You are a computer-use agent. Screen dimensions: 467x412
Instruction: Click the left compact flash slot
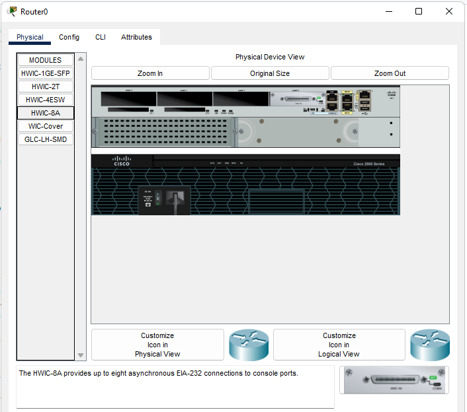(x=128, y=110)
